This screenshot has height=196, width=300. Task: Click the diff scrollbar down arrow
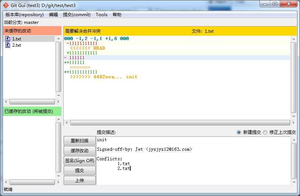coord(294,116)
